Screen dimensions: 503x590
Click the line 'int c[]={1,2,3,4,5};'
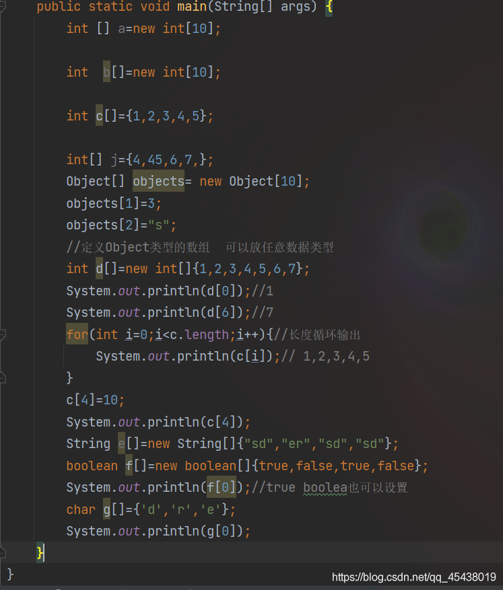point(139,116)
